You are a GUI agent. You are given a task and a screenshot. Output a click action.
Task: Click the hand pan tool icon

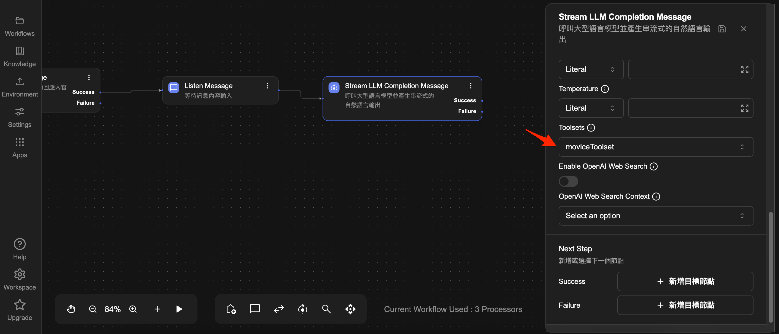[x=71, y=309]
